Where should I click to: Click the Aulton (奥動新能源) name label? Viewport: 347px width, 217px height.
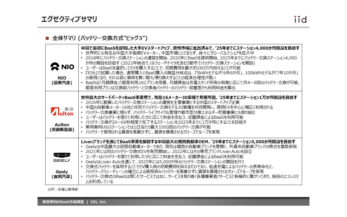(x=62, y=127)
